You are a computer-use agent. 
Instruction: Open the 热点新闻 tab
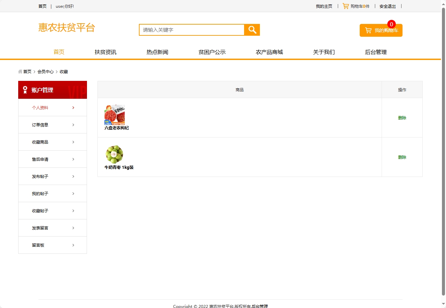157,52
